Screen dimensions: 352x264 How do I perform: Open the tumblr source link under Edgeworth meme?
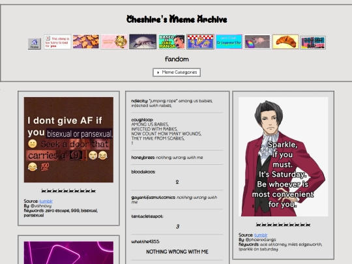261,235
